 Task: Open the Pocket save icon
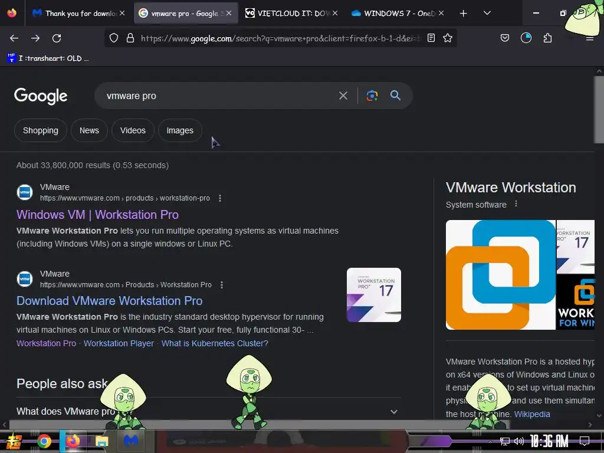505,38
